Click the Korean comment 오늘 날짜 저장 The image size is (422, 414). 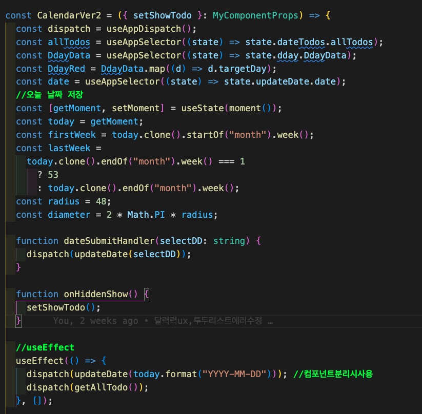click(49, 95)
